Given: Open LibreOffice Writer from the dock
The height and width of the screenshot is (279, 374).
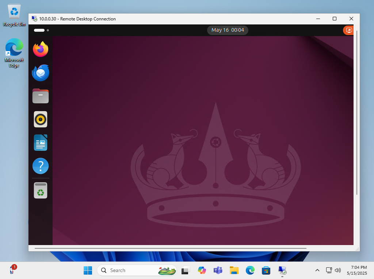Looking at the screenshot, I should [x=41, y=143].
